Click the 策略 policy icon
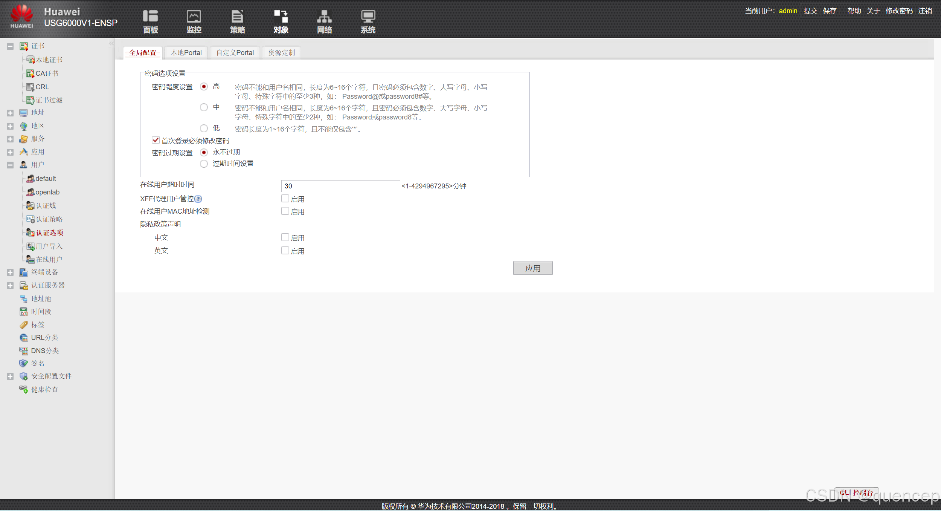Viewport: 941px width, 511px height. click(237, 21)
